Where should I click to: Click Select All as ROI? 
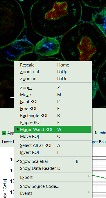[x=53, y=145]
